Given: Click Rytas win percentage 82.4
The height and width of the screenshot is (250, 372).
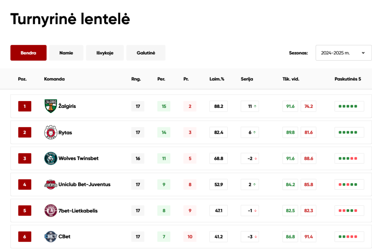Looking at the screenshot, I should coord(218,132).
